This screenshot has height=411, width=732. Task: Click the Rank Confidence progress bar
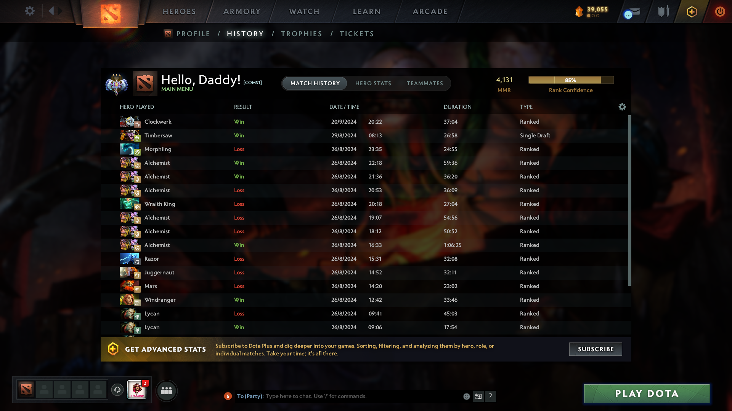click(x=571, y=80)
